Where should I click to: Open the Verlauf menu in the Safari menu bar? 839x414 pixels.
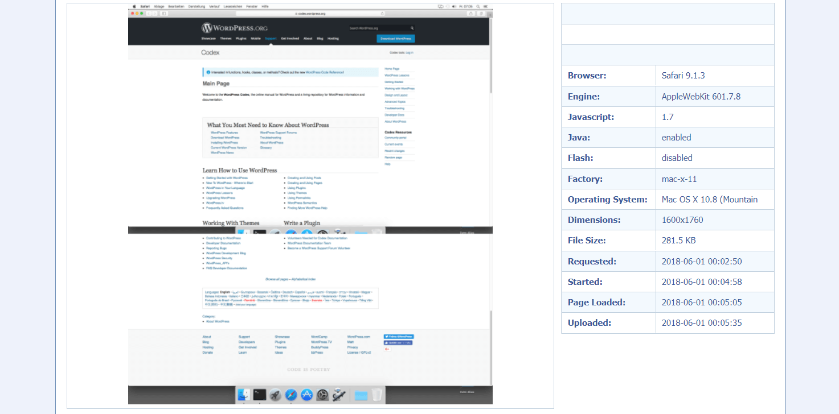pyautogui.click(x=214, y=6)
